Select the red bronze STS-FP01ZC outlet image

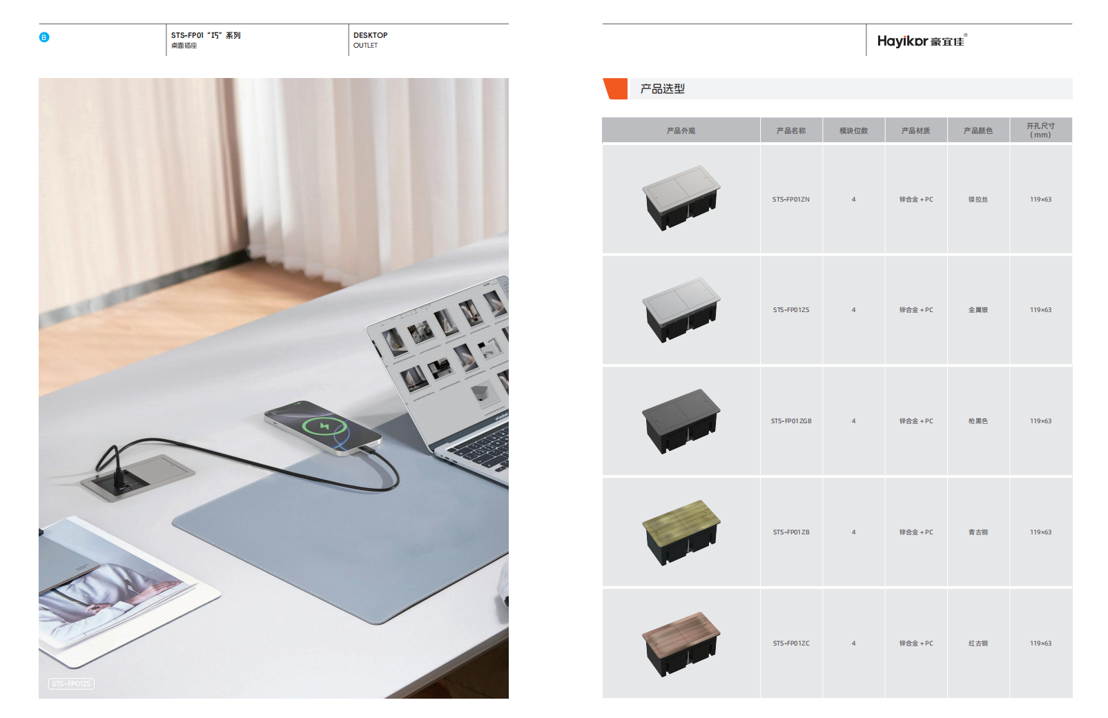click(x=681, y=643)
